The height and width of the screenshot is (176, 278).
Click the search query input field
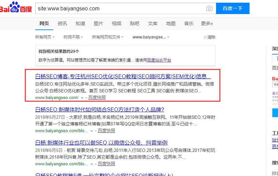[x=121, y=8]
